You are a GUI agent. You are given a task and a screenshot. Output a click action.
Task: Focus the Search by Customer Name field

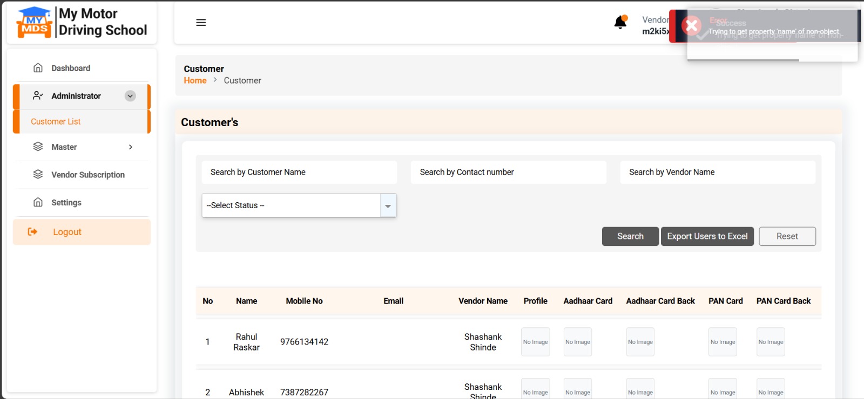pos(299,172)
